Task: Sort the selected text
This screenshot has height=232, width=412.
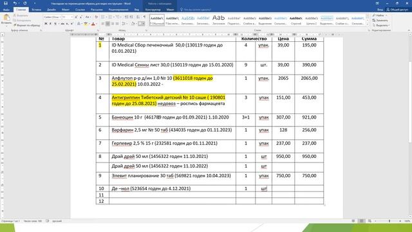Action: [x=138, y=17]
